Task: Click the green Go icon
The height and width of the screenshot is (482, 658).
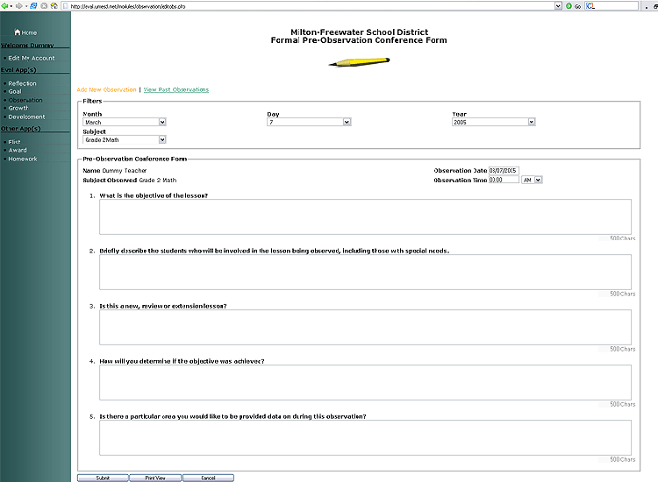Action: [569, 6]
